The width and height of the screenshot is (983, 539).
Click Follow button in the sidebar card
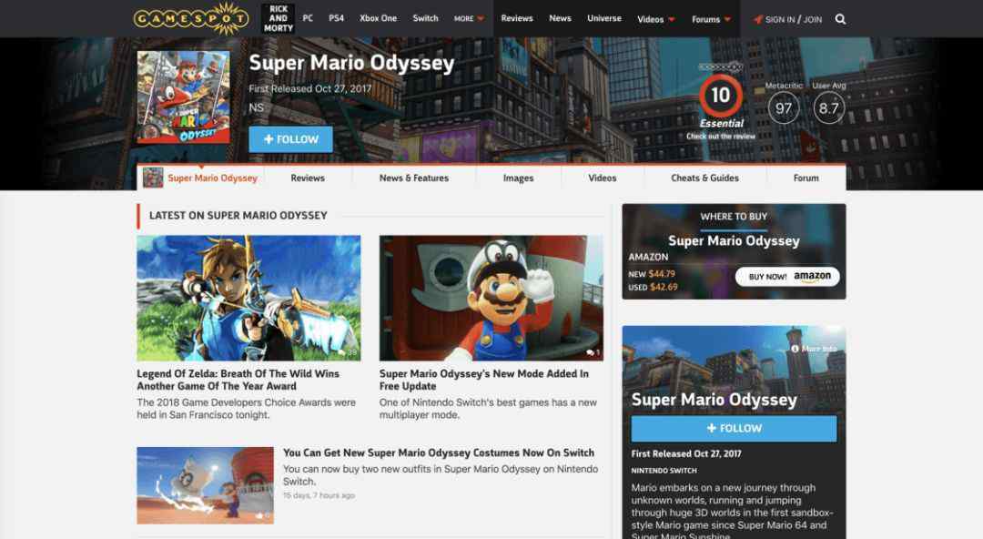[x=734, y=429]
